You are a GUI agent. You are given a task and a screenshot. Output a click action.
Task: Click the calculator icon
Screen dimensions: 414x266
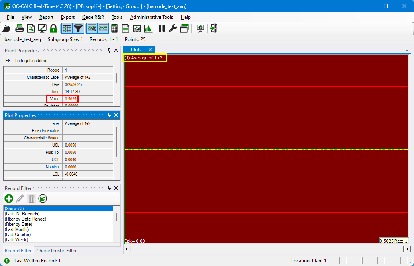(x=114, y=28)
